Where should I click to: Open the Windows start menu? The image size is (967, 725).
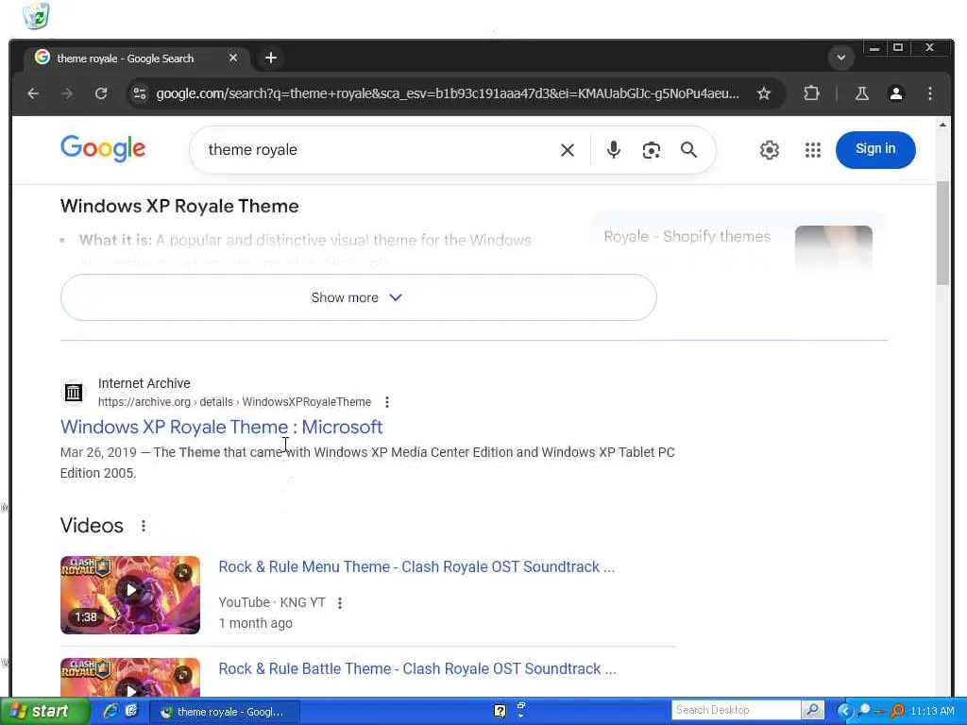(x=43, y=711)
